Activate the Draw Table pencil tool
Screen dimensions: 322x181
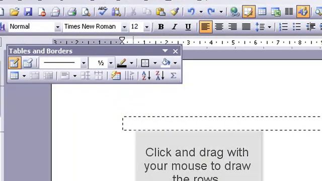15,63
